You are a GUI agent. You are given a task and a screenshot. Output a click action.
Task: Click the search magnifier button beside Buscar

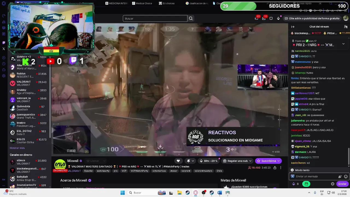pos(191,18)
